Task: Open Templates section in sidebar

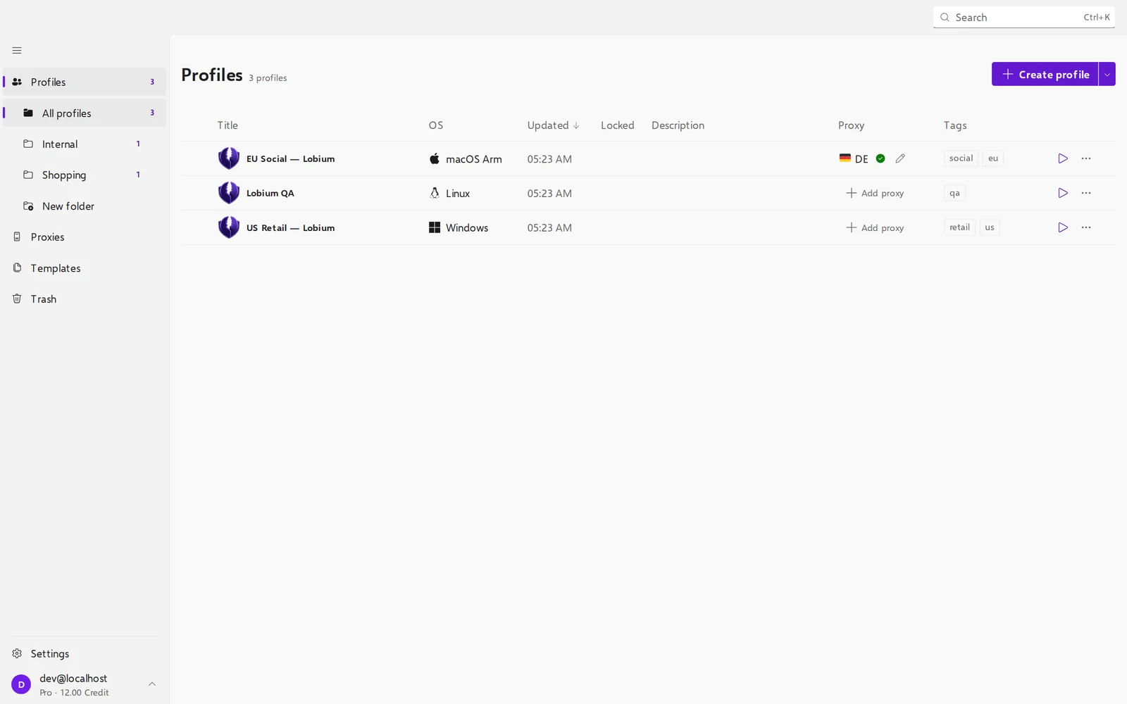Action: click(85, 268)
